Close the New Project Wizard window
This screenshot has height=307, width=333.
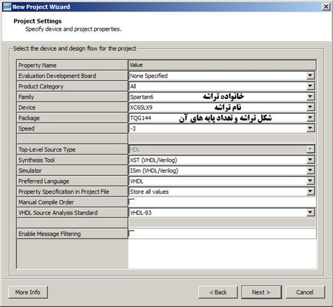(x=326, y=7)
